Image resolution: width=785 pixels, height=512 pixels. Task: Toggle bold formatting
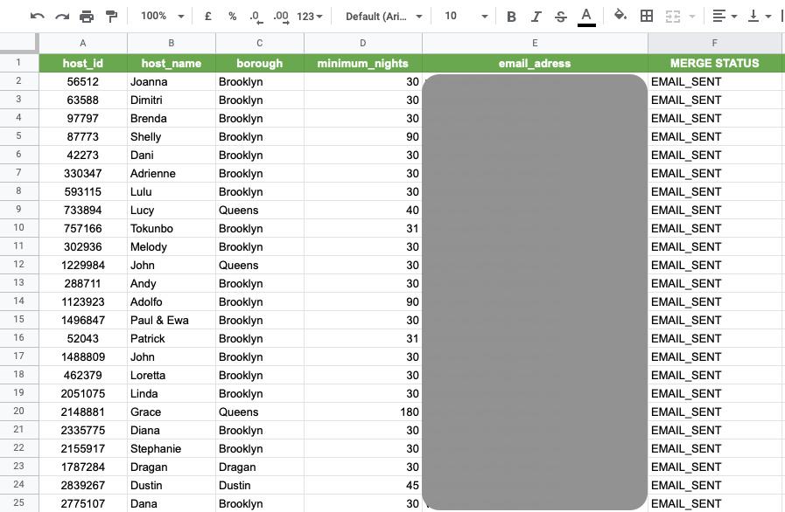tap(510, 15)
